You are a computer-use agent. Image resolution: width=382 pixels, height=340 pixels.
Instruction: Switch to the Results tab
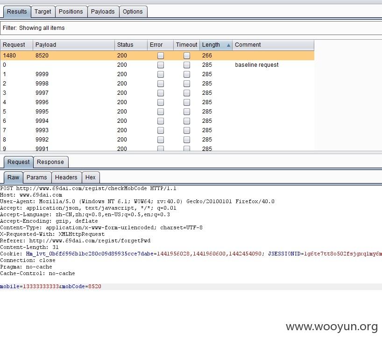coord(17,12)
